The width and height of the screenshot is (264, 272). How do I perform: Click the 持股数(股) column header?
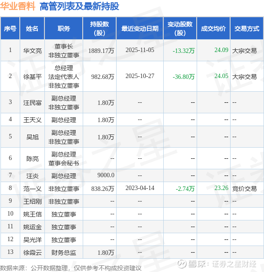tap(99, 29)
